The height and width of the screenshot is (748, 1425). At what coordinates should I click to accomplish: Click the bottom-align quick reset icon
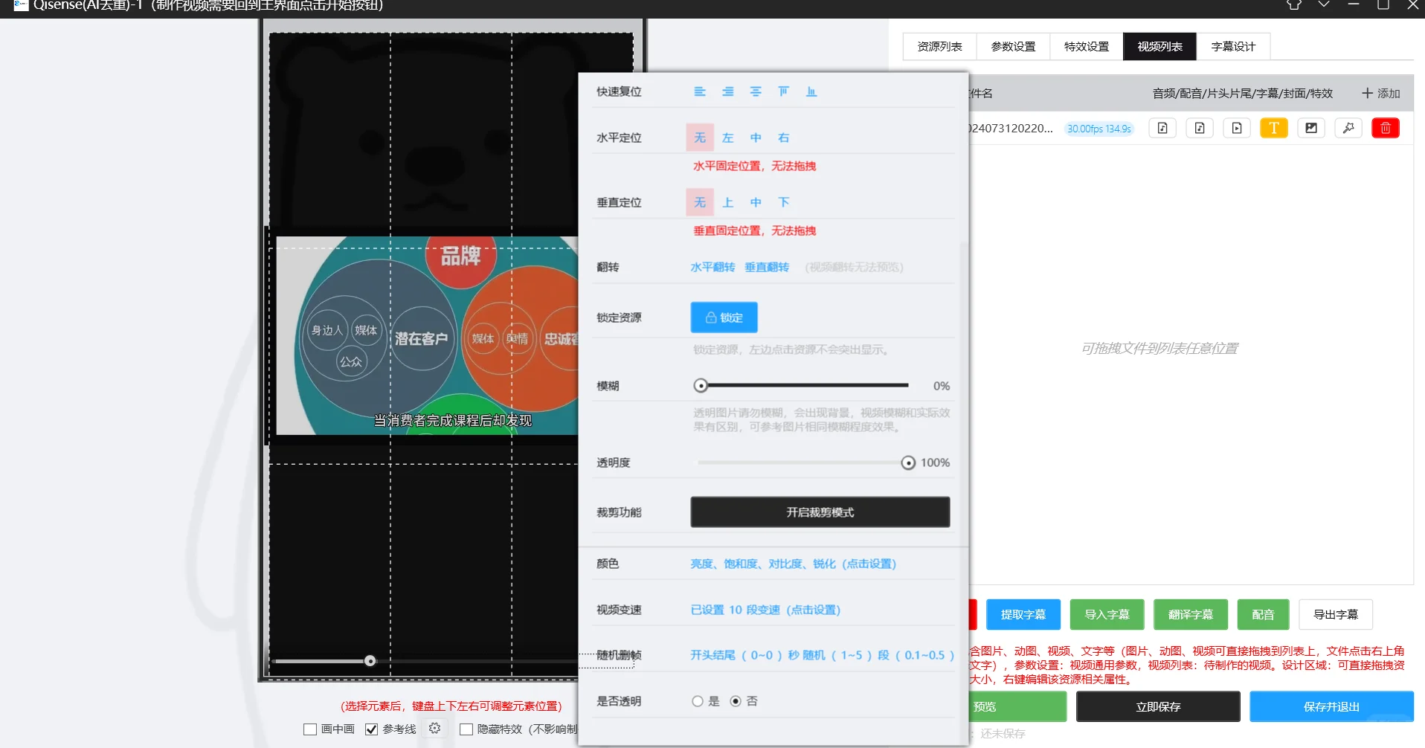[811, 91]
